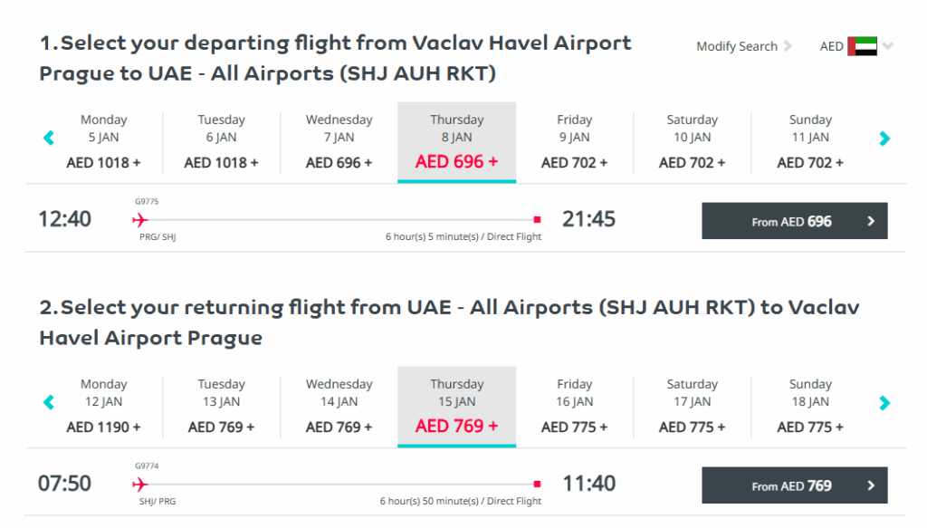This screenshot has height=528, width=927.
Task: Click the plane icon on flight G9774
Action: (139, 484)
